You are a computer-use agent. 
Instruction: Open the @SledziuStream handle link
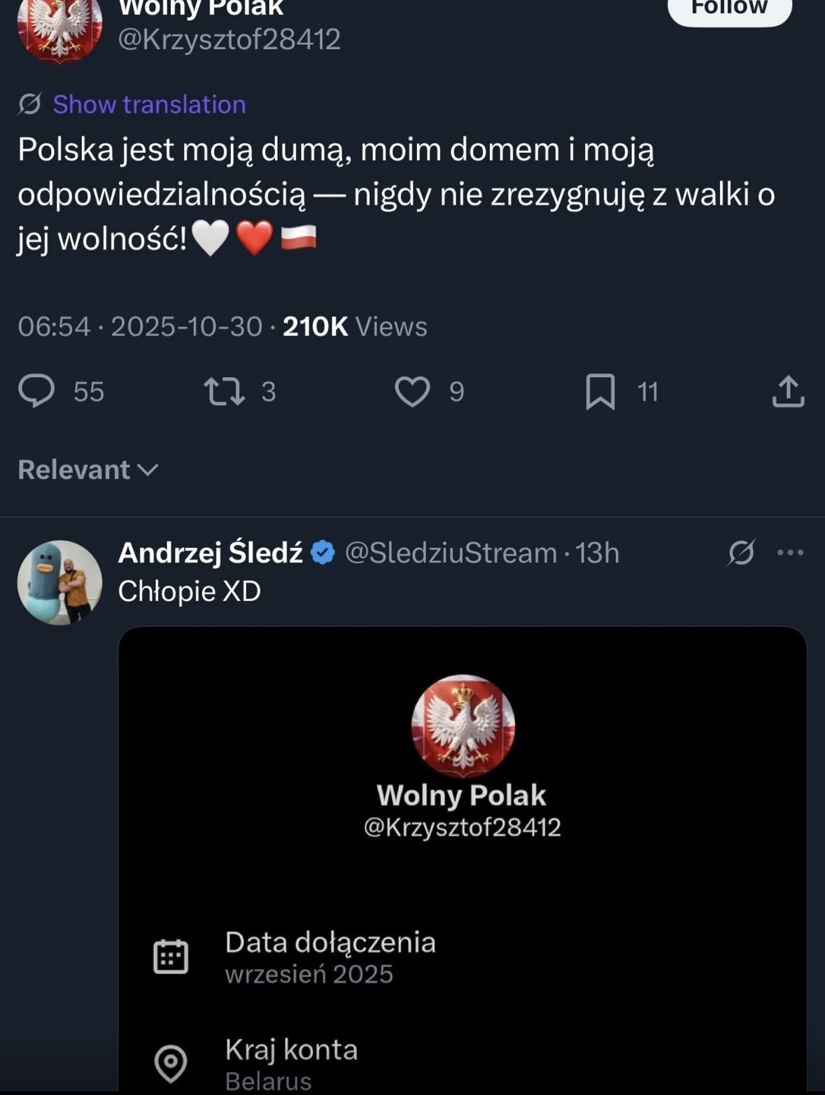451,553
